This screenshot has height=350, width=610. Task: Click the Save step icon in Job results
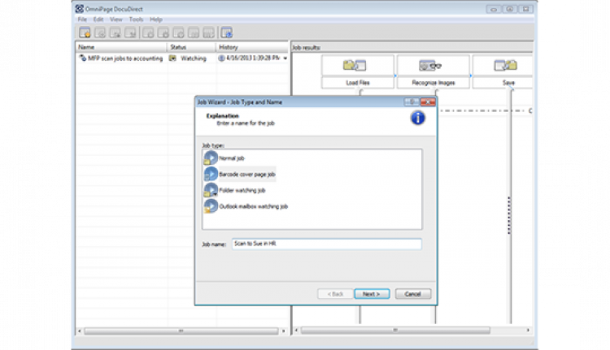[505, 65]
